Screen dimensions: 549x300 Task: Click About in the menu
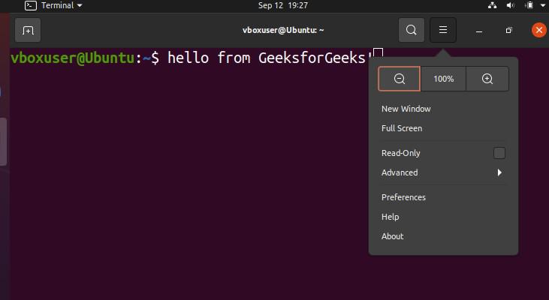tap(393, 236)
